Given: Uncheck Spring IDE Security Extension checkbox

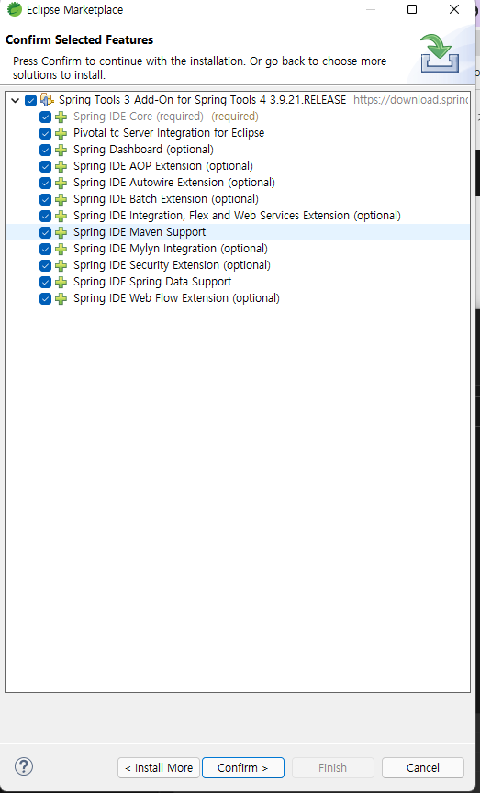Looking at the screenshot, I should tap(45, 265).
